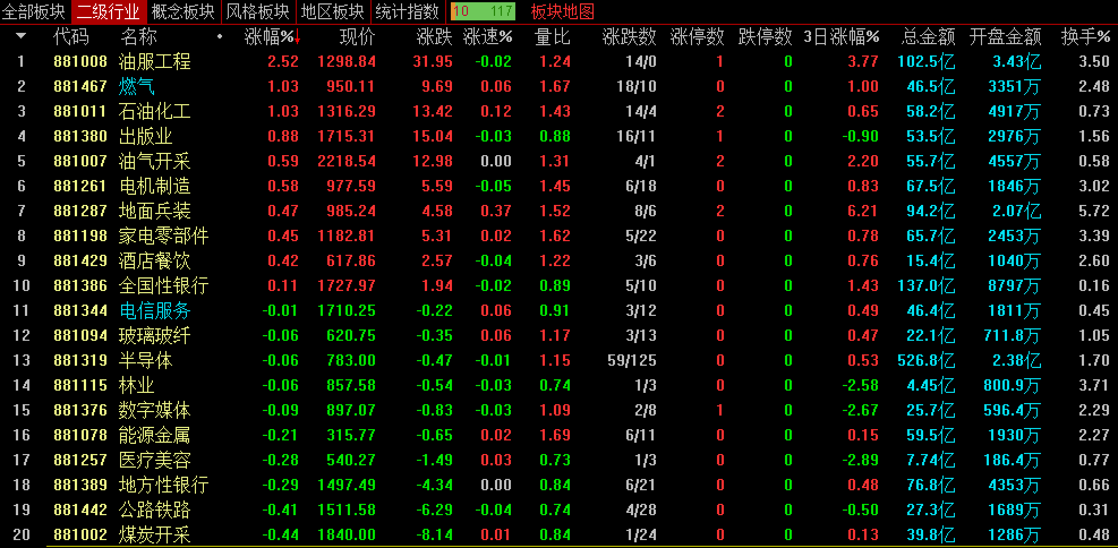
Task: Switch to 全部板块 tab
Action: tap(33, 11)
